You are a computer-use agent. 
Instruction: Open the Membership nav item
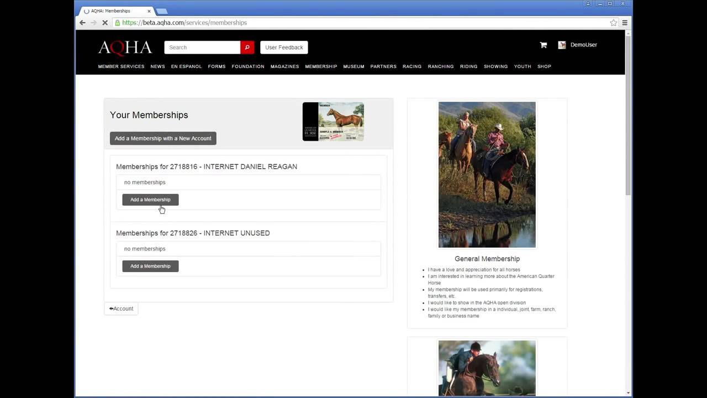click(321, 66)
